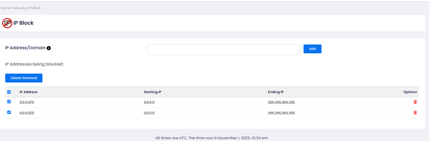Click the Options column header

410,92
